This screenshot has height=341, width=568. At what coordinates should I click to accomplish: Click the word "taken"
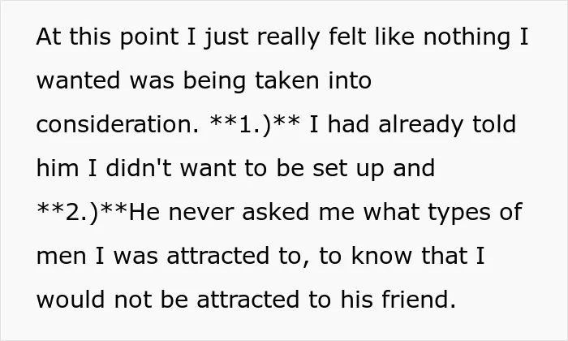(287, 80)
